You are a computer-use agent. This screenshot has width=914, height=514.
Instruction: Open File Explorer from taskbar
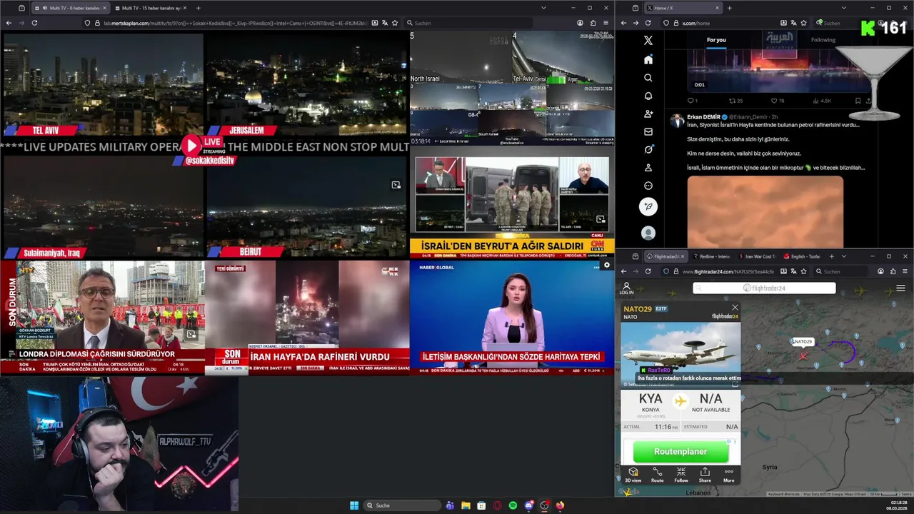tap(466, 505)
